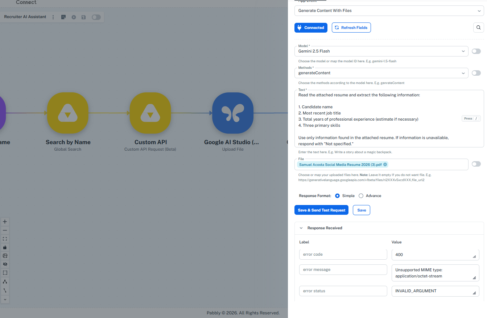The width and height of the screenshot is (487, 318).
Task: Activate the dashed selection box tool
Action: pyautogui.click(x=5, y=273)
